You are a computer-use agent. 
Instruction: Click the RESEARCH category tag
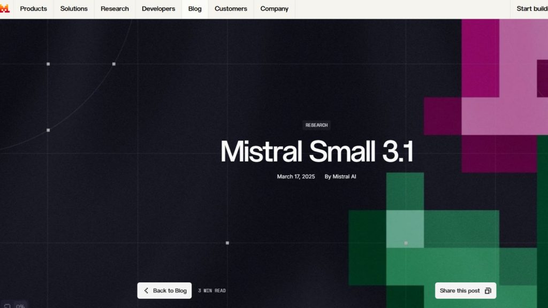(x=317, y=125)
